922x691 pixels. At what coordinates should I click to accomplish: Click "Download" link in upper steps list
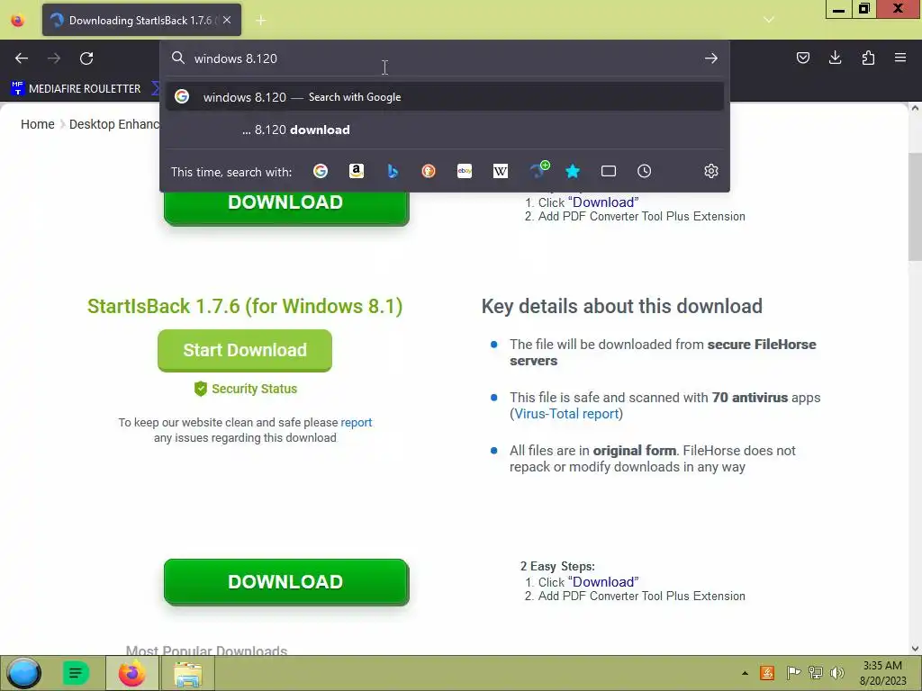(603, 202)
